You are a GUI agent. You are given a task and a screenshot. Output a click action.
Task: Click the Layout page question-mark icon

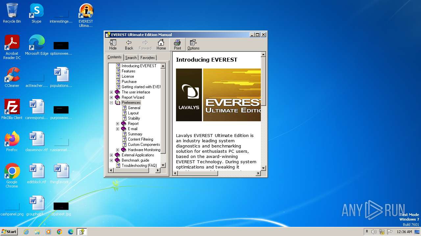pos(124,113)
